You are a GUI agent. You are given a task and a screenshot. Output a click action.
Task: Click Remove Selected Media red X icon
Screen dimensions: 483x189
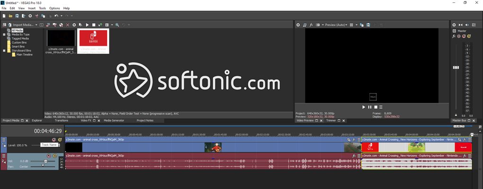(67, 25)
